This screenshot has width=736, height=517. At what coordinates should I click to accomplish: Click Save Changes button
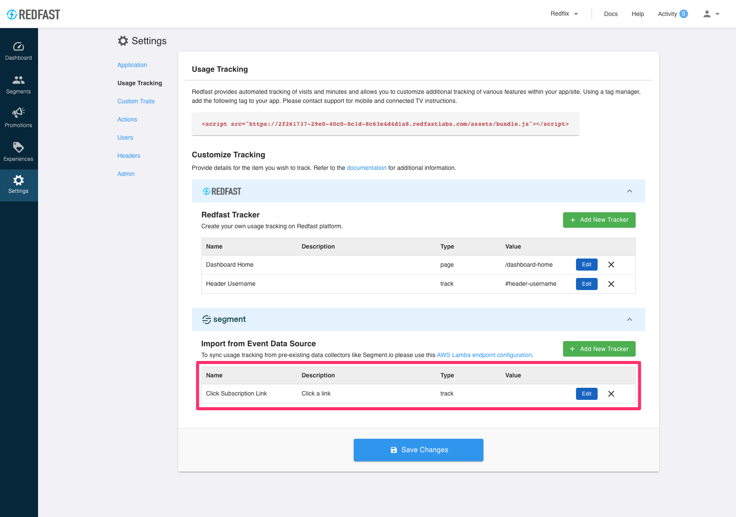[418, 450]
